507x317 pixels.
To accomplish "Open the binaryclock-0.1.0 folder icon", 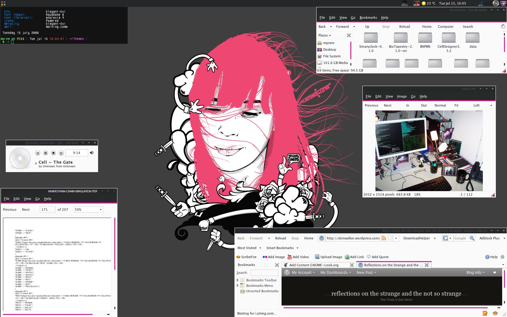I will (x=371, y=38).
